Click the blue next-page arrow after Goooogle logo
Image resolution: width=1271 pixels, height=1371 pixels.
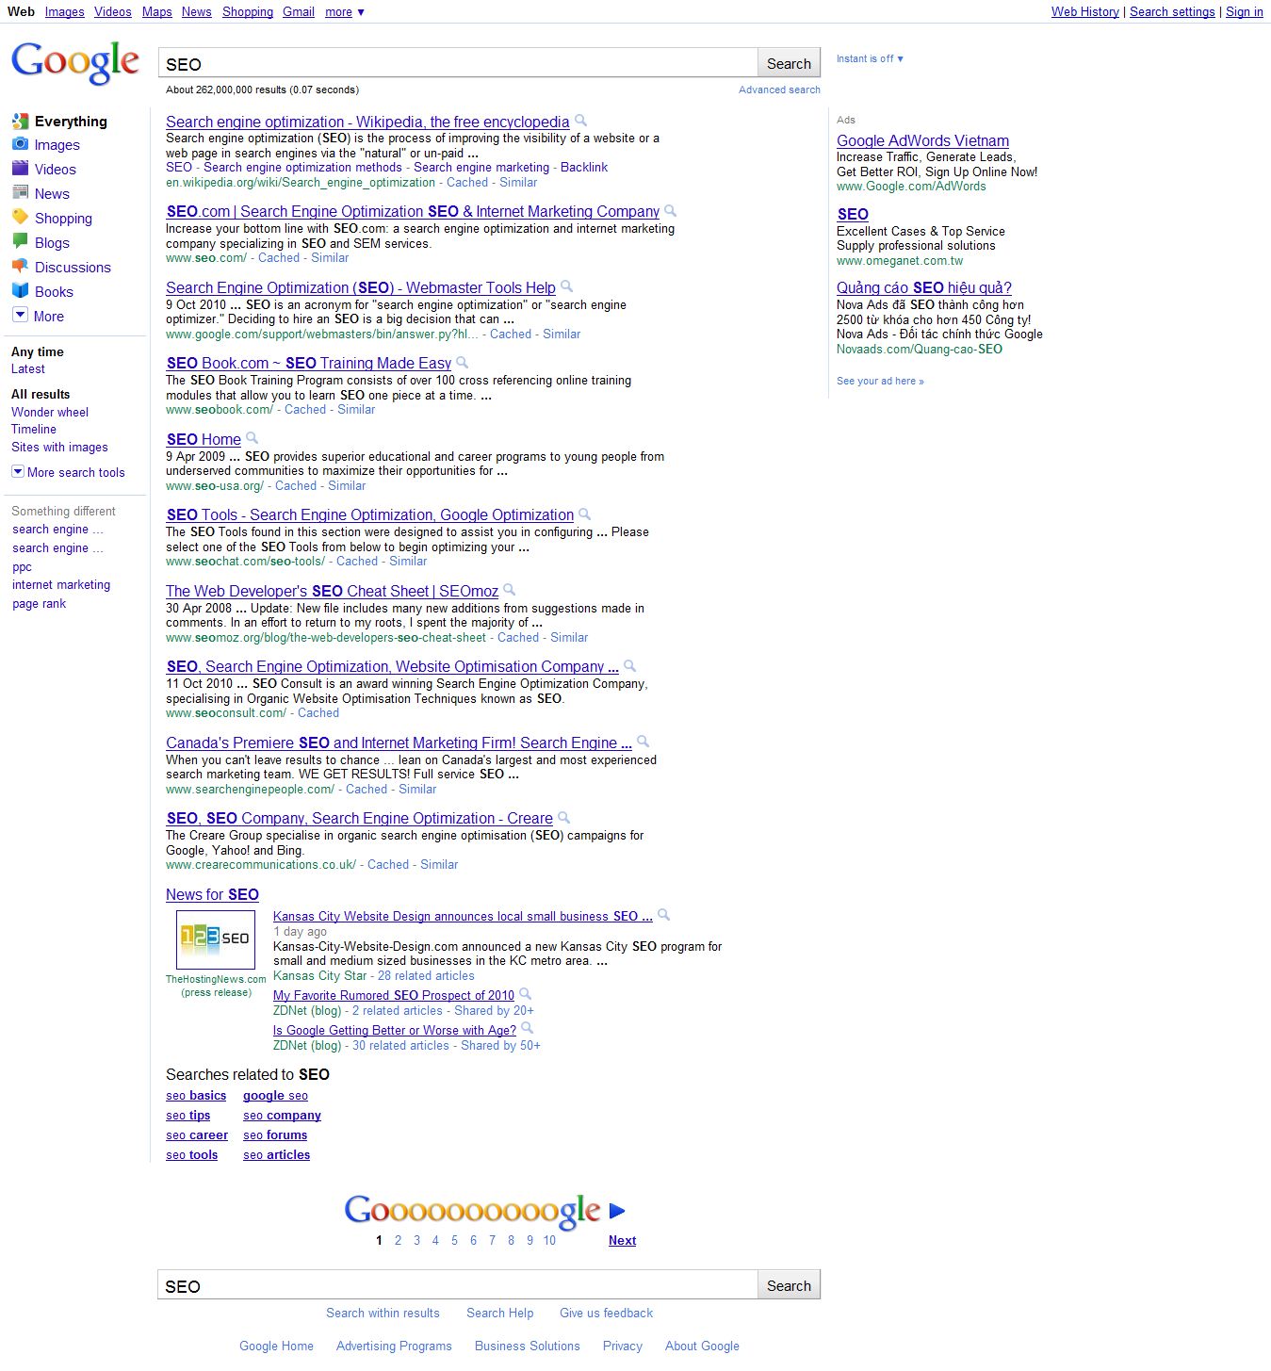click(x=617, y=1211)
